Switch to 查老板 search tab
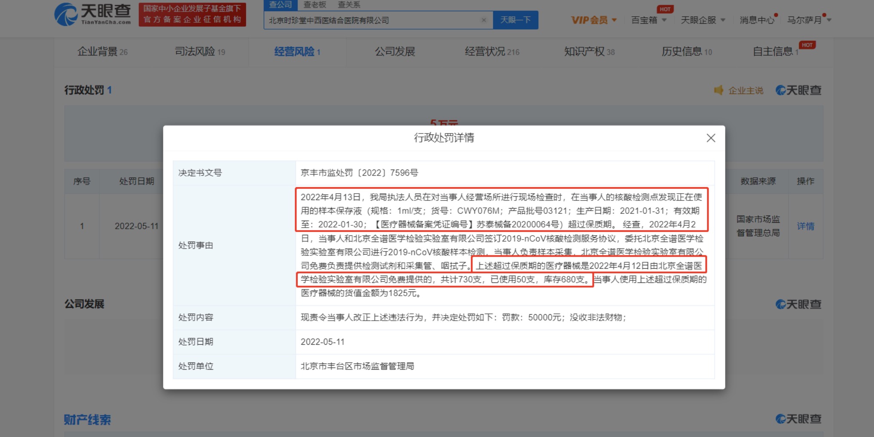The image size is (874, 437). point(315,5)
